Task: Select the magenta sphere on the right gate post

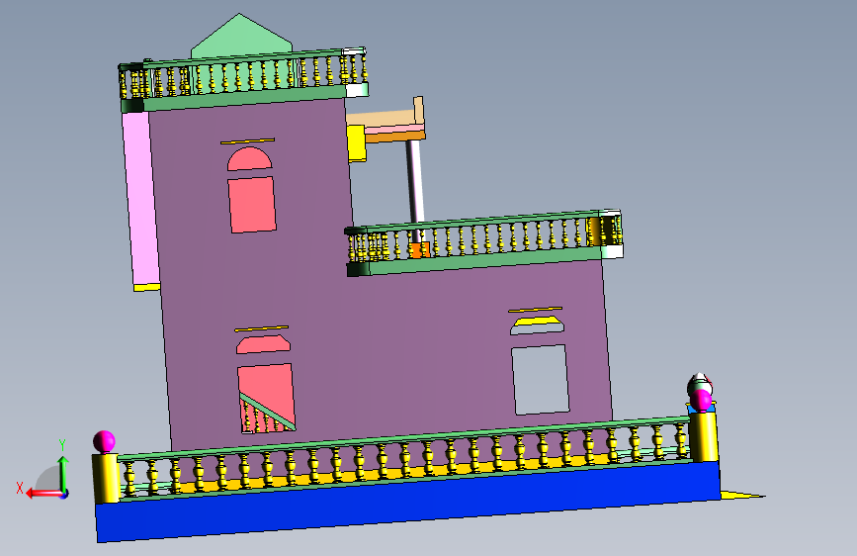Action: point(701,401)
